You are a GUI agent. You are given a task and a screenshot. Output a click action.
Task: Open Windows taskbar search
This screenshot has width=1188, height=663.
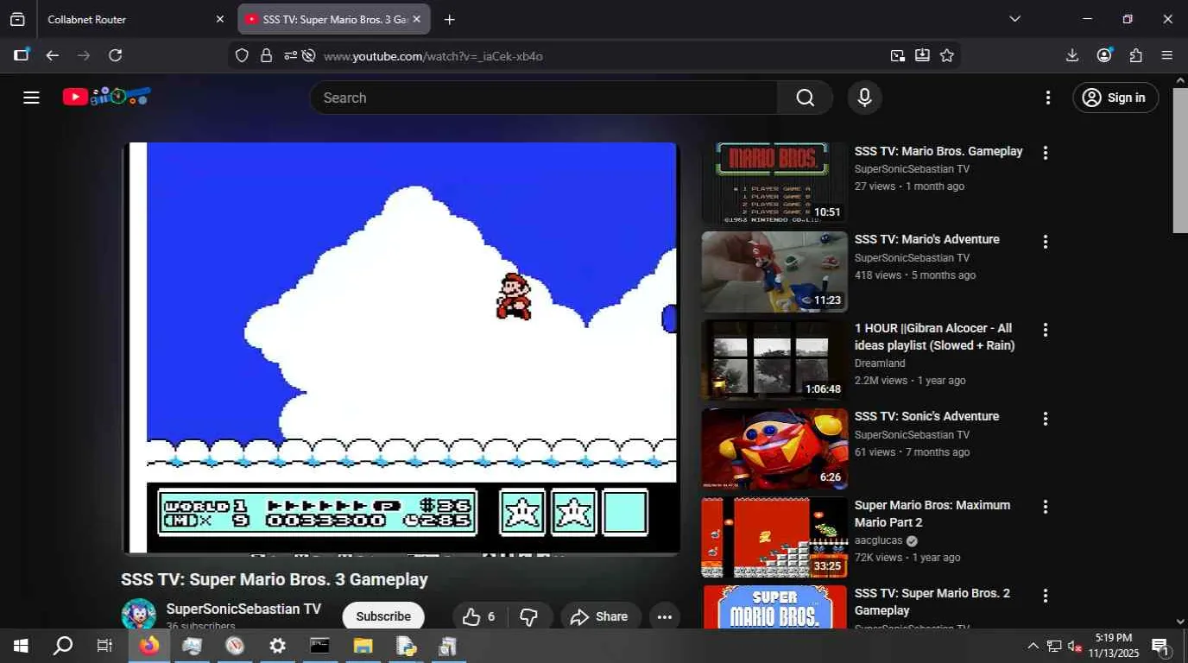(x=63, y=646)
